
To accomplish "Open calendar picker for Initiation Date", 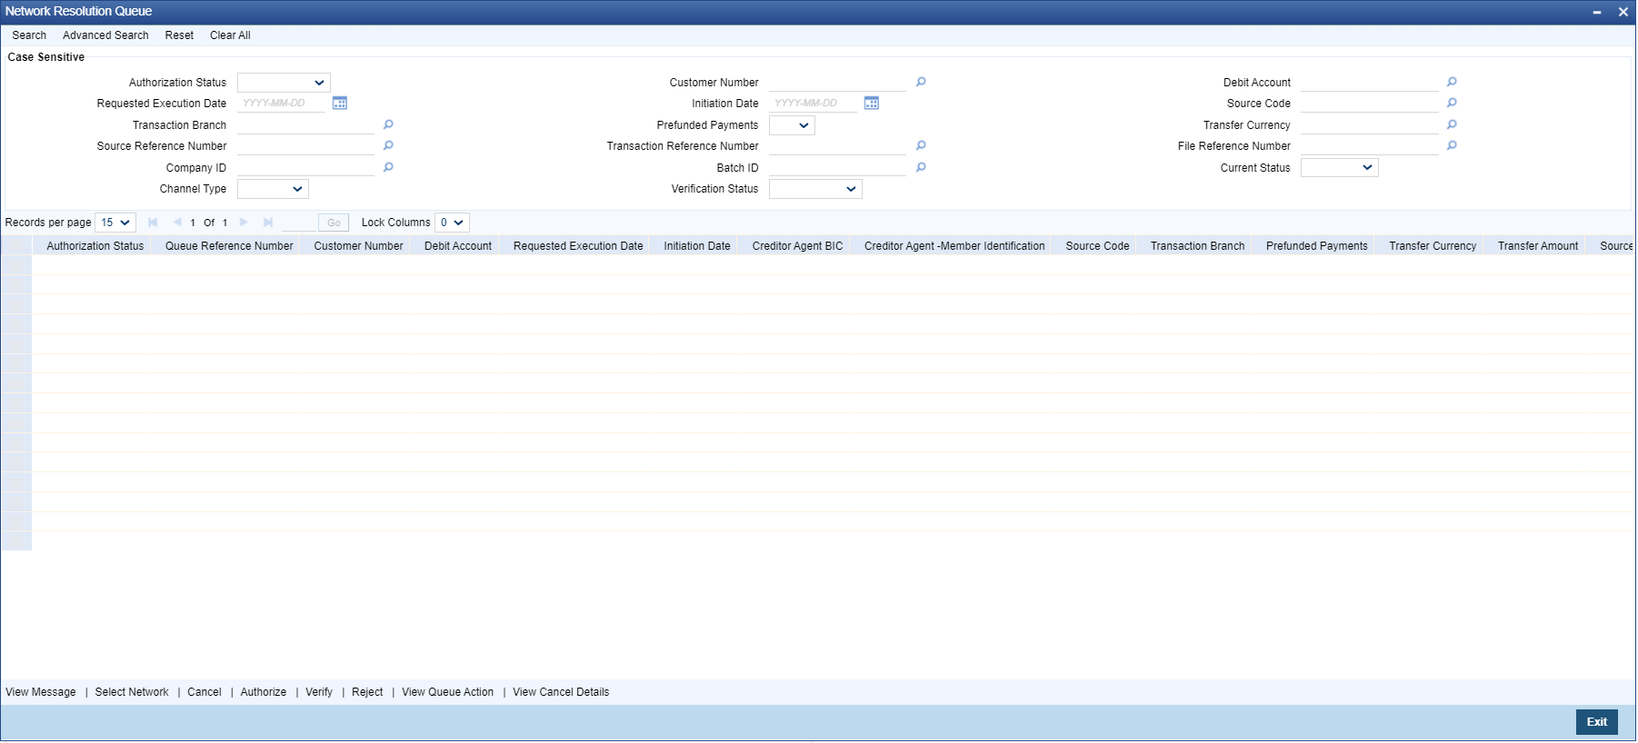I will (872, 104).
